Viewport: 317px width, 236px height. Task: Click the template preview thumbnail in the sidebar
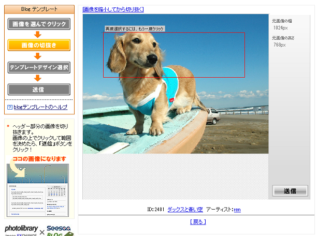click(x=37, y=189)
